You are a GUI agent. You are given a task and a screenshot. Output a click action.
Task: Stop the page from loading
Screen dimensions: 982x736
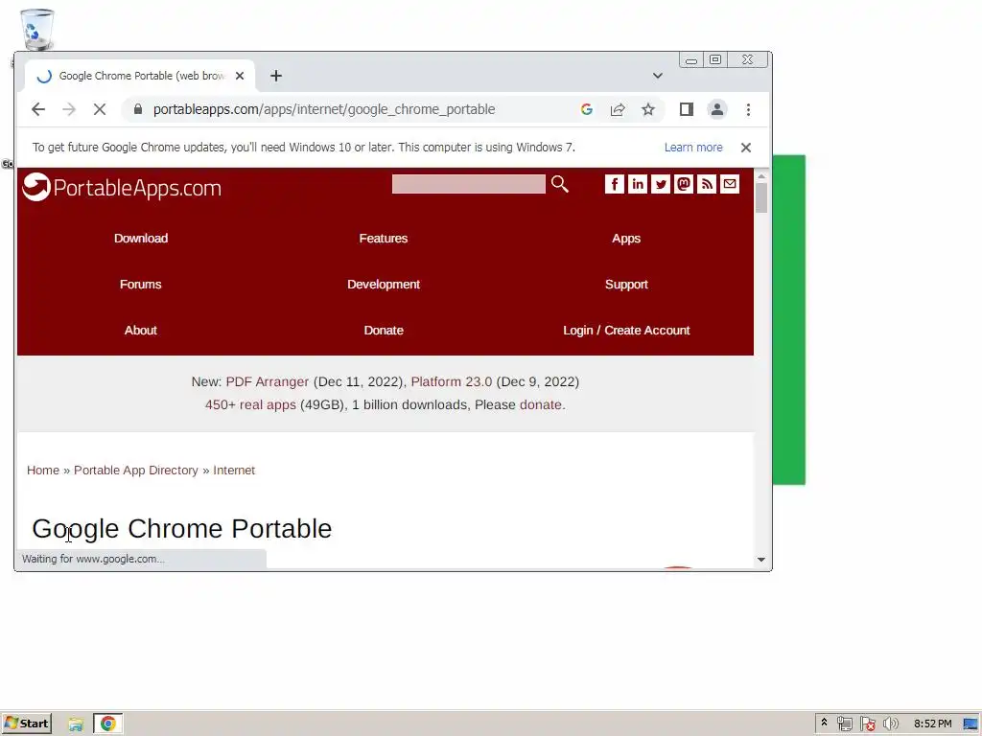point(100,109)
